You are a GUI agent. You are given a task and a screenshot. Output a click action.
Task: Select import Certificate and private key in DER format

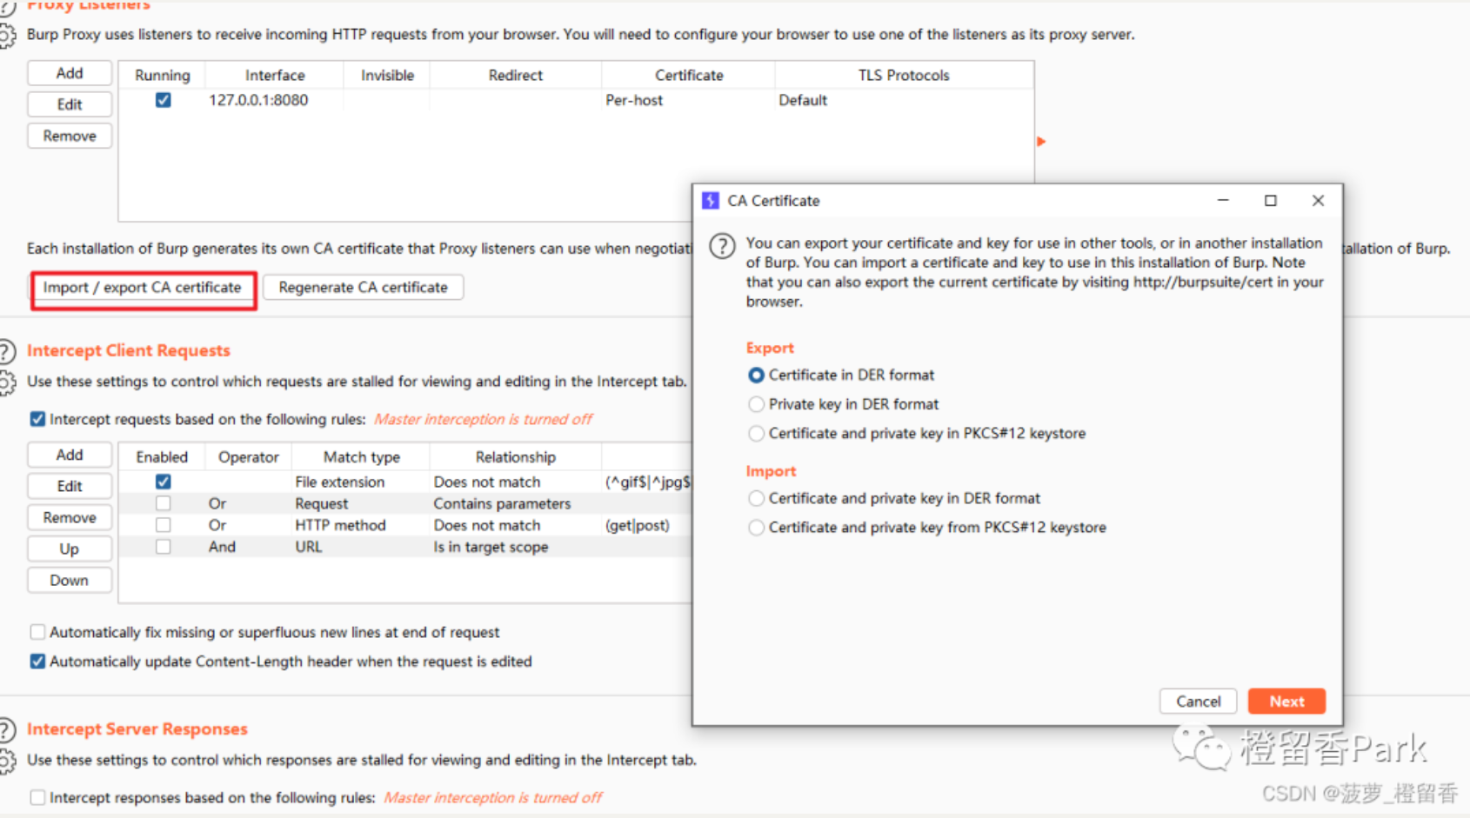[x=756, y=499]
